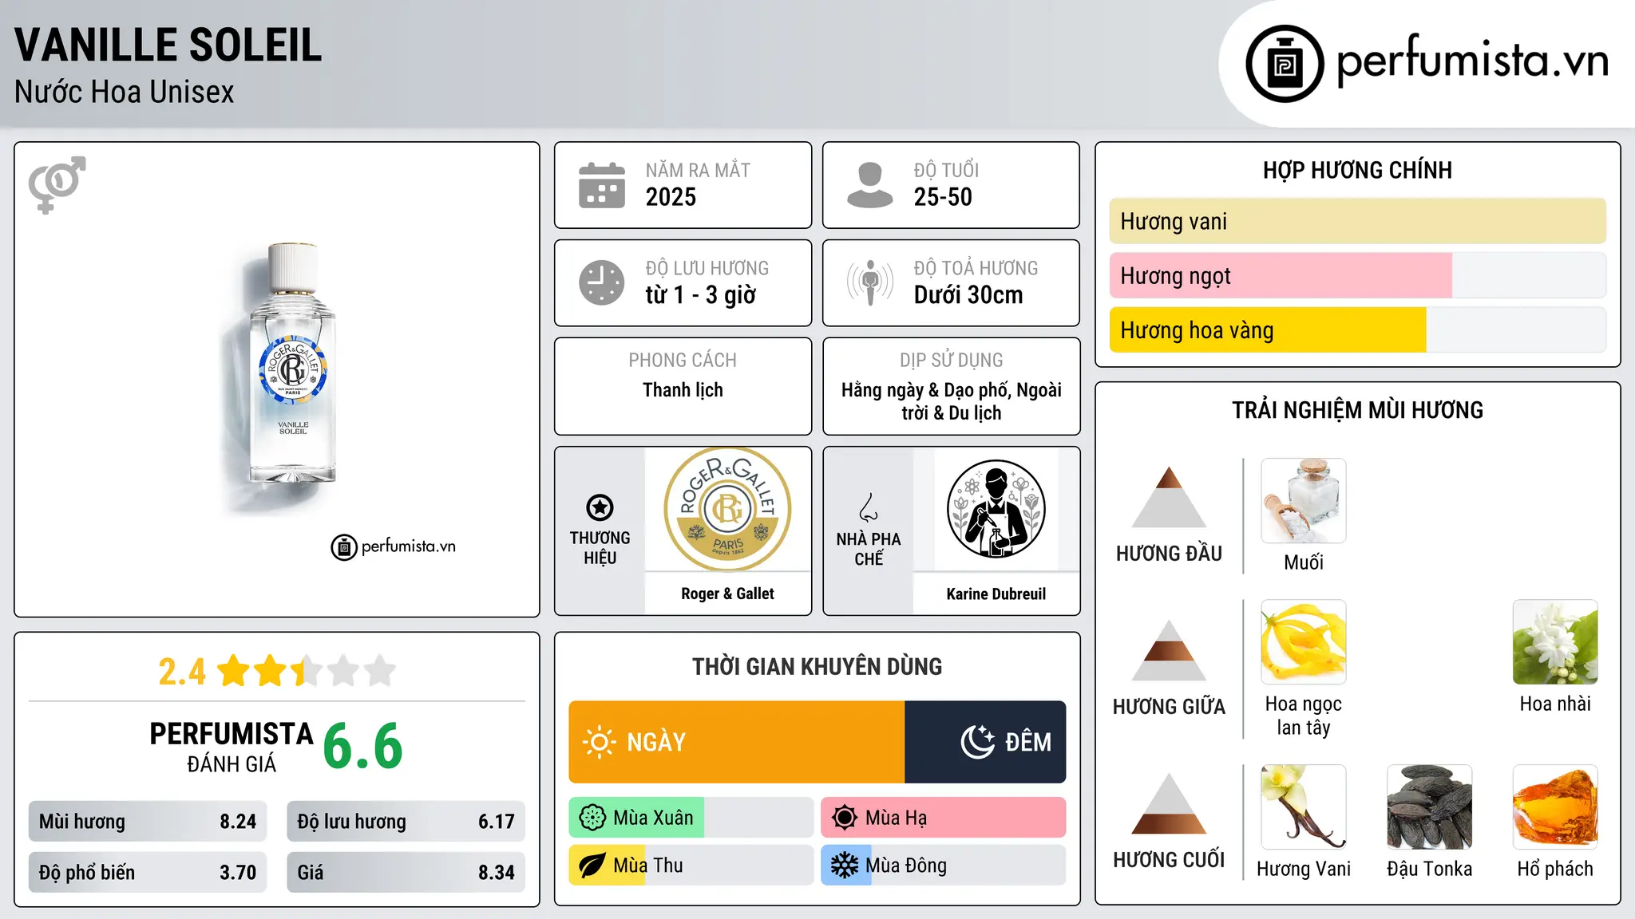Screen dimensions: 1635x919
Task: Click the Mùa Xuân season bar
Action: [691, 818]
